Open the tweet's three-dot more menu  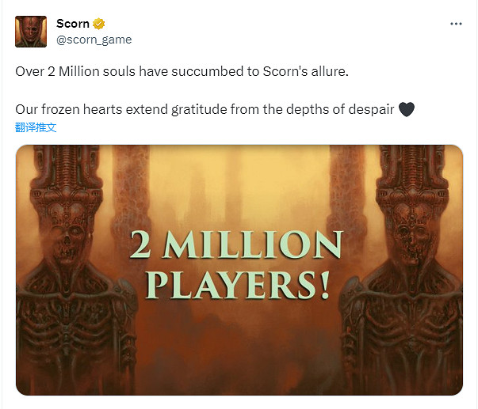coord(456,24)
